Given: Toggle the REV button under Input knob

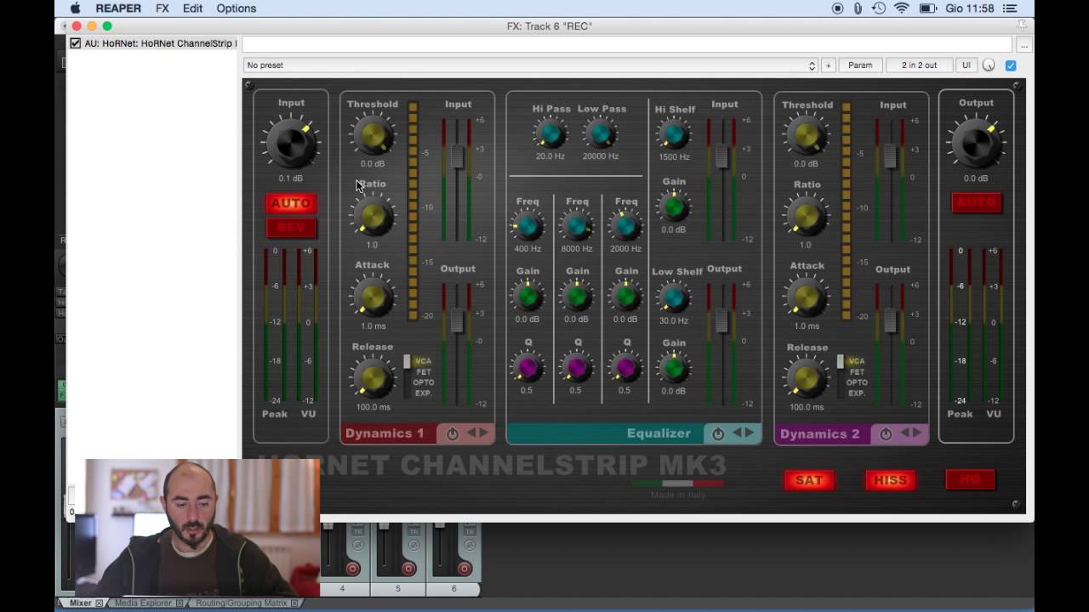Looking at the screenshot, I should (x=291, y=228).
